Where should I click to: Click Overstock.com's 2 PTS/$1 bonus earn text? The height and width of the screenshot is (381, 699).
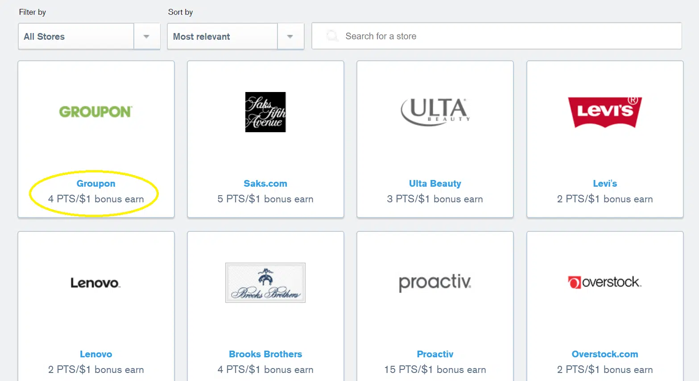[605, 370]
